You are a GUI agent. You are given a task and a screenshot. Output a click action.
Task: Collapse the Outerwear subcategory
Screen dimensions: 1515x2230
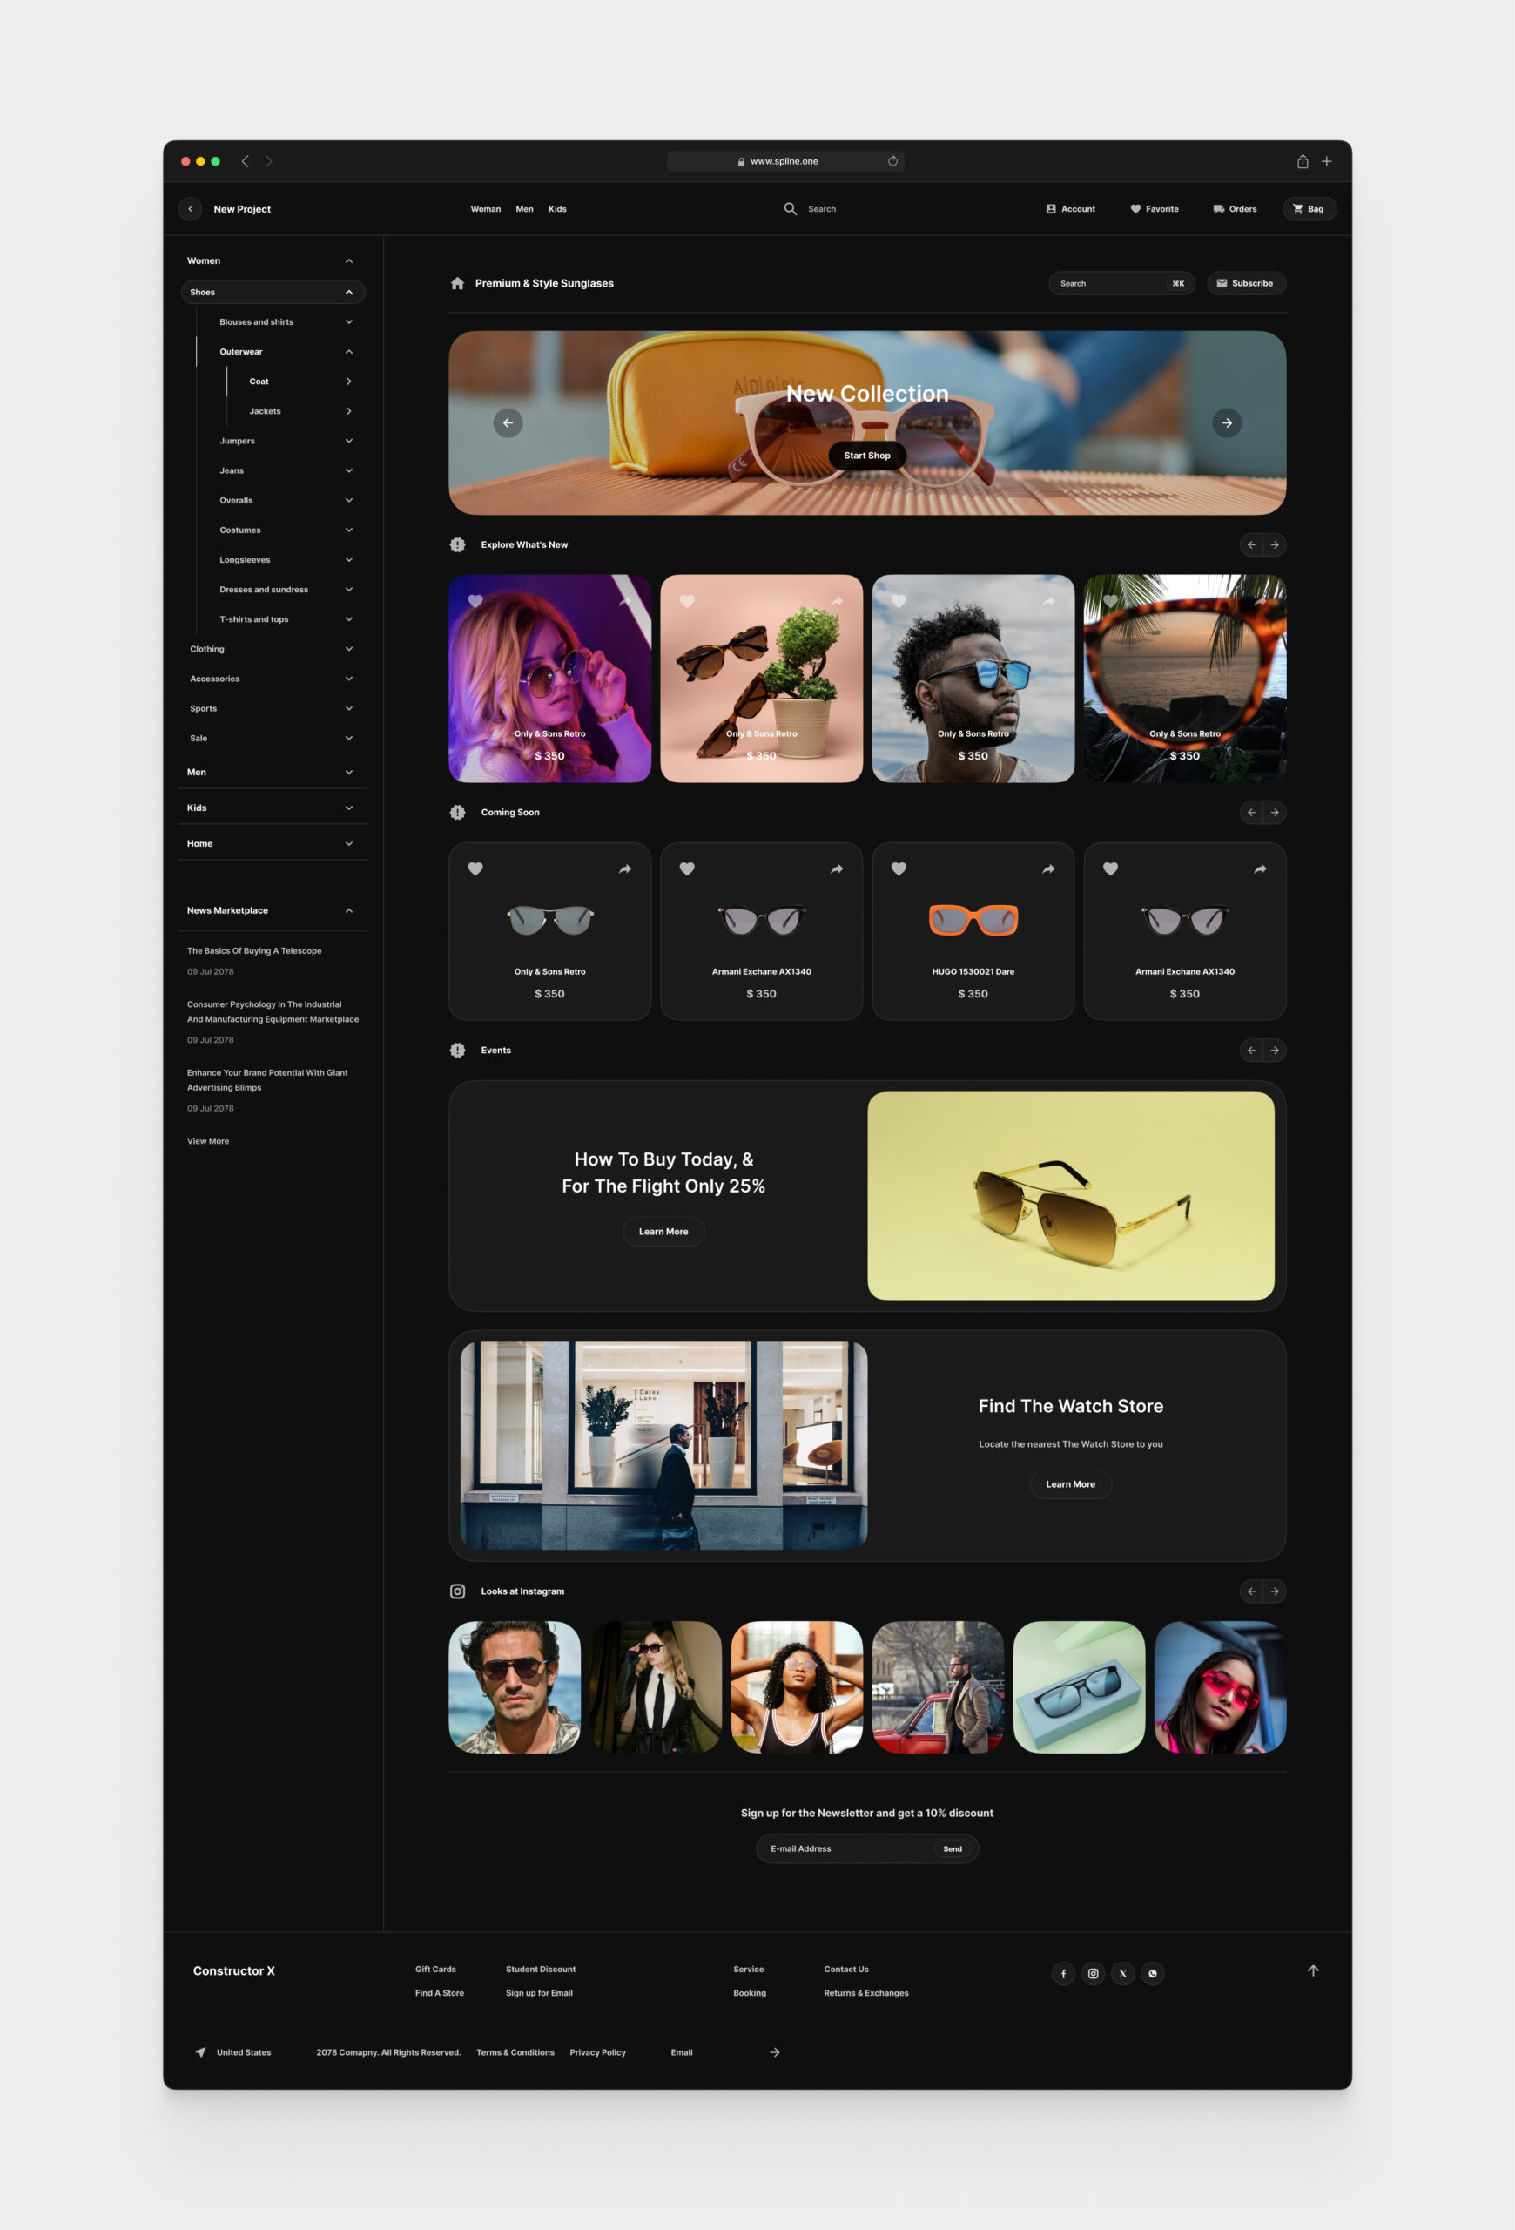[x=349, y=352]
